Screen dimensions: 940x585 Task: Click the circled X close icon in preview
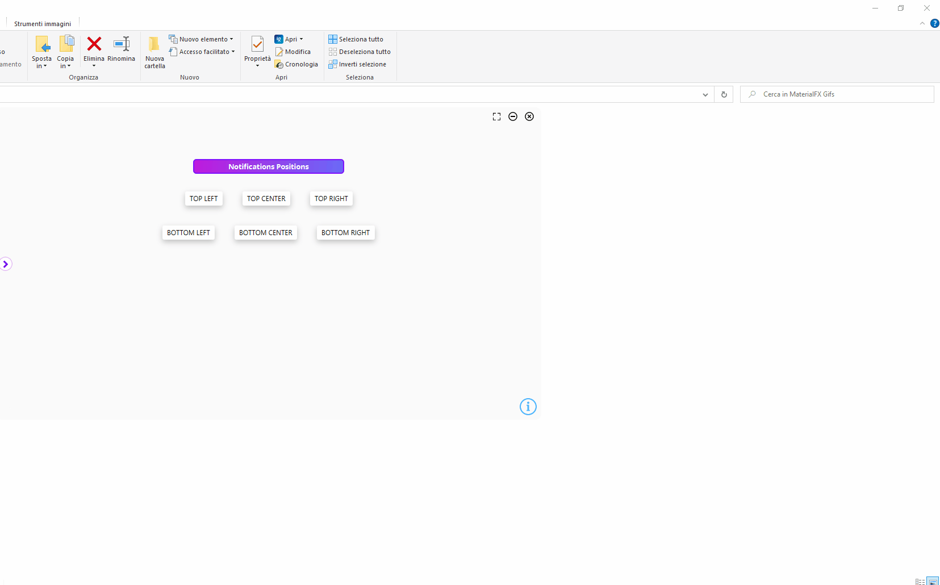(x=529, y=116)
